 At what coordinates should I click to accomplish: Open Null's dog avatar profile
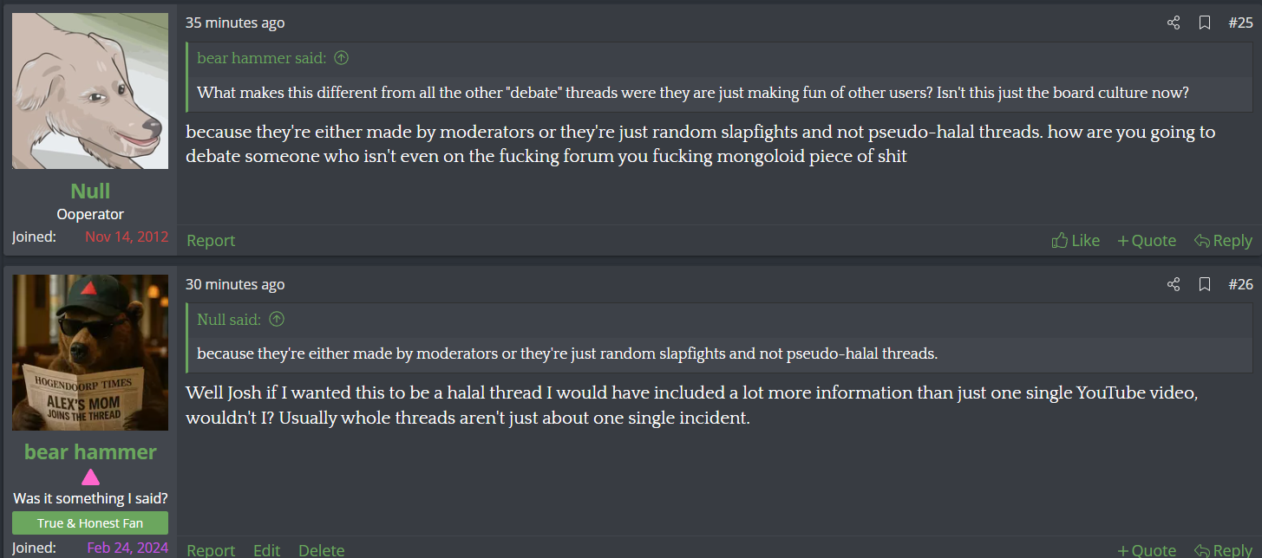90,91
